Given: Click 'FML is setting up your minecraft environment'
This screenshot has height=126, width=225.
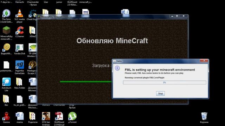Looking at the screenshot, I should click(160, 70).
